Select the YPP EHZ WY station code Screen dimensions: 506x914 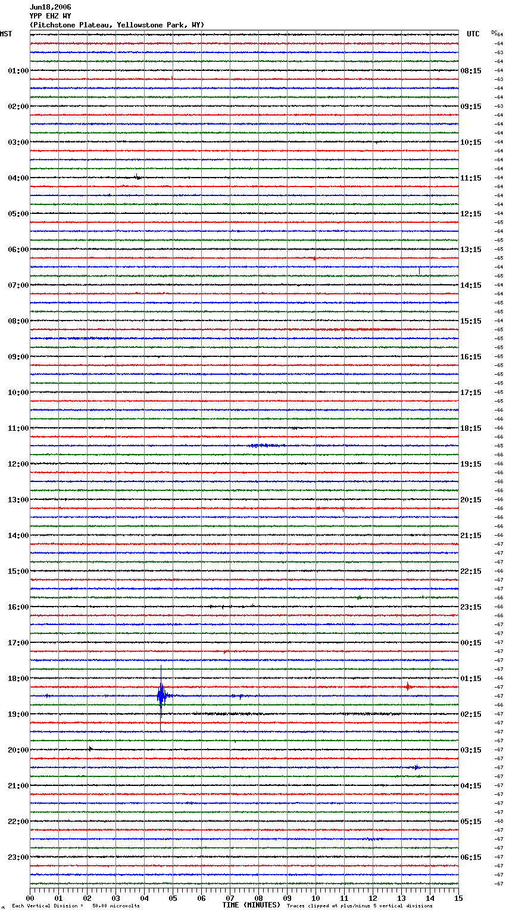(50, 16)
